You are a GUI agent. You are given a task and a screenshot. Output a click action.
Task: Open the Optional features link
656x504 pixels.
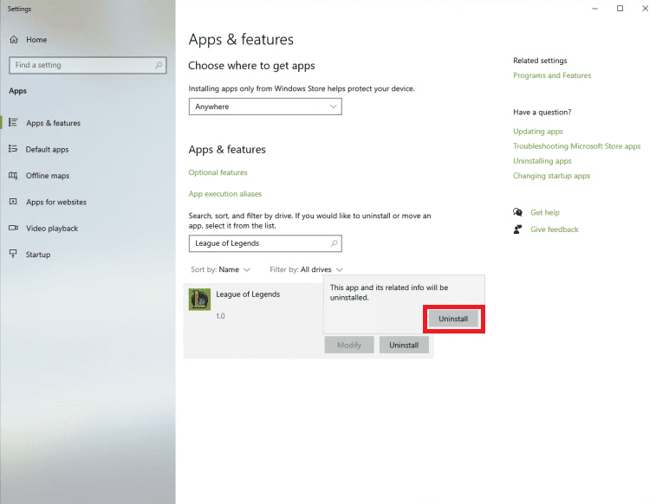pos(218,172)
